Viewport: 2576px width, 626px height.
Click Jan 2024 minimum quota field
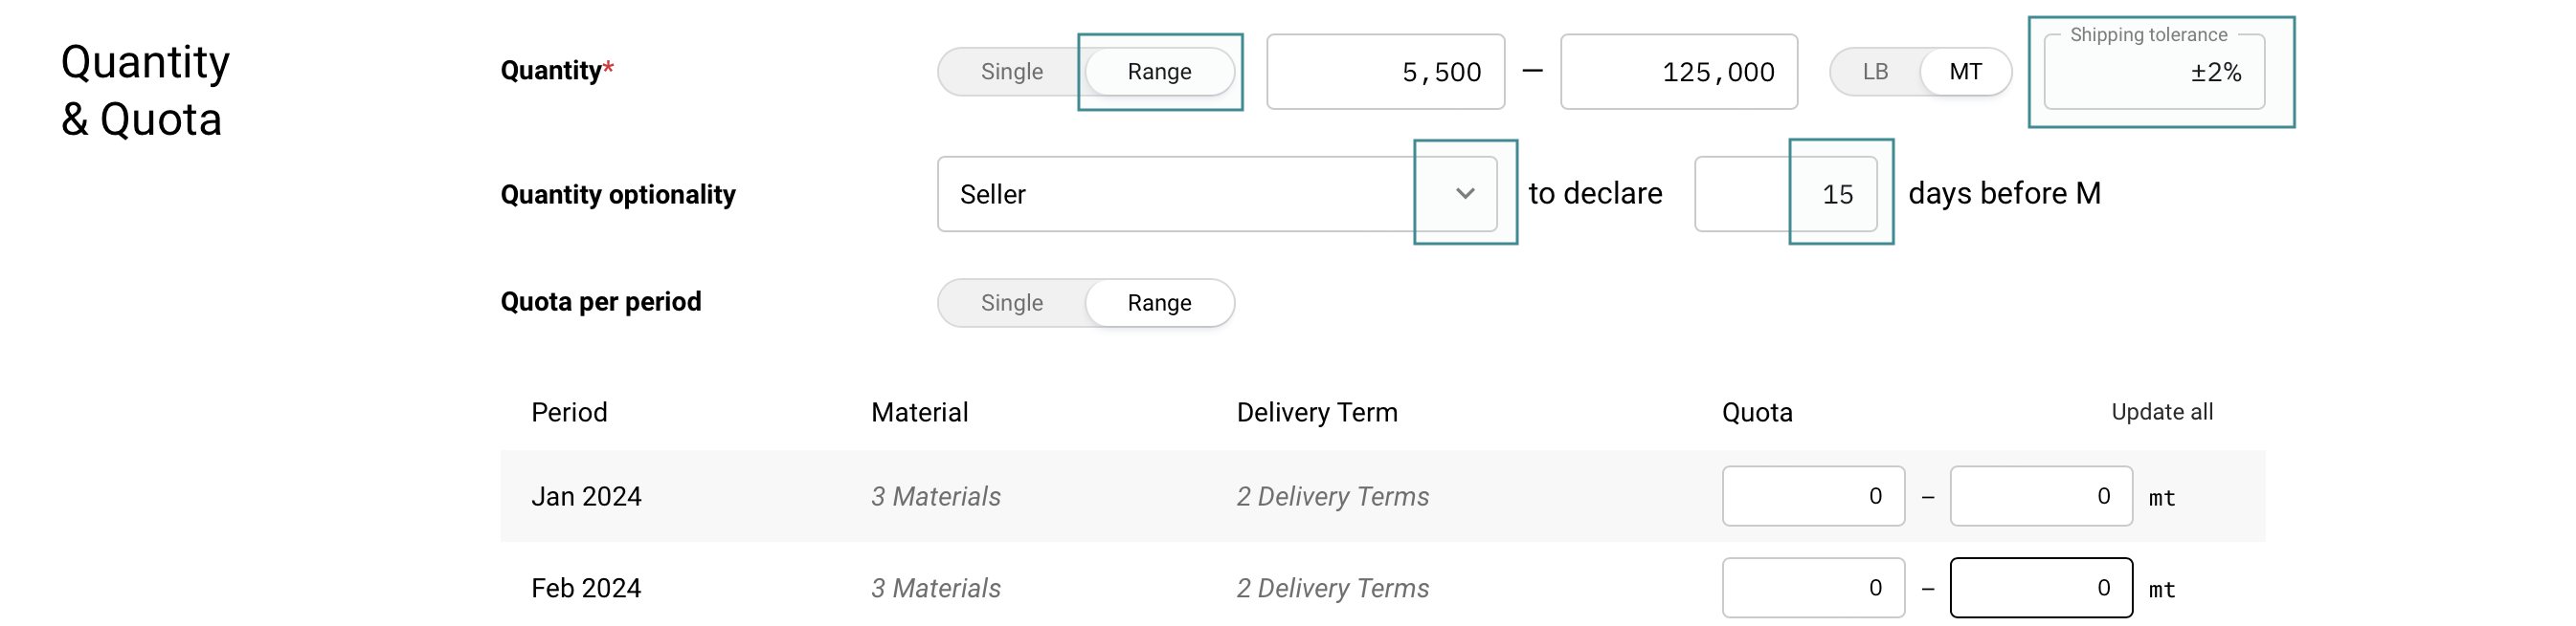[1812, 496]
